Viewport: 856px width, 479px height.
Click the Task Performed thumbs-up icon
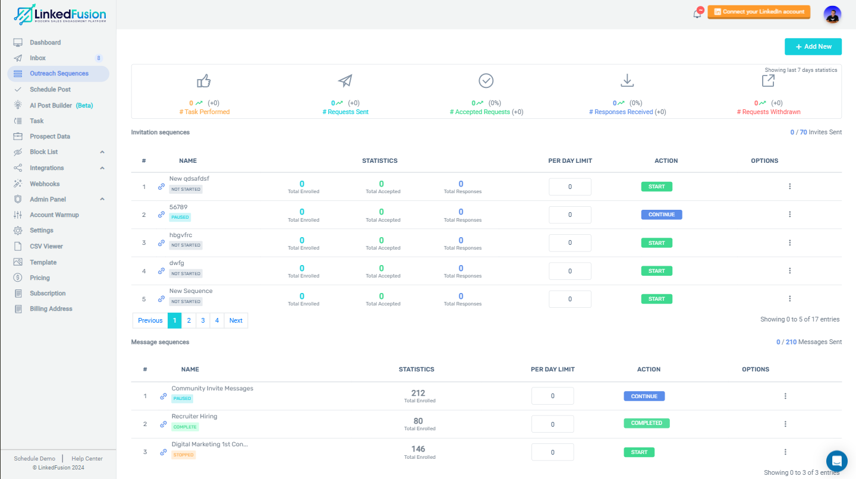[204, 81]
